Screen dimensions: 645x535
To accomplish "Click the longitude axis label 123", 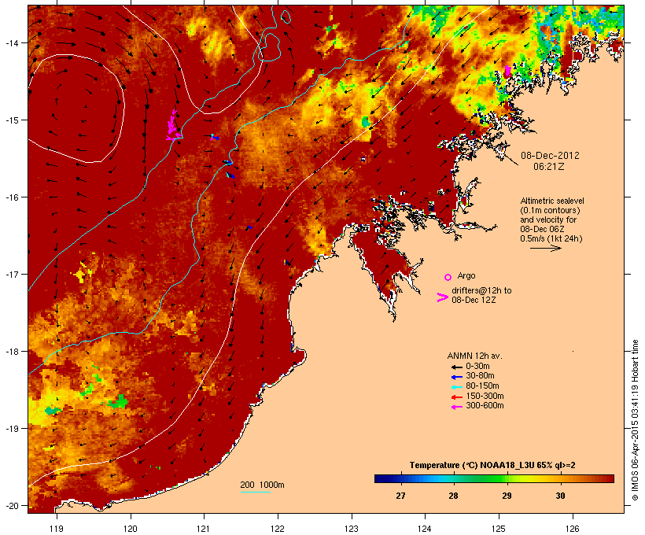I will pos(352,529).
